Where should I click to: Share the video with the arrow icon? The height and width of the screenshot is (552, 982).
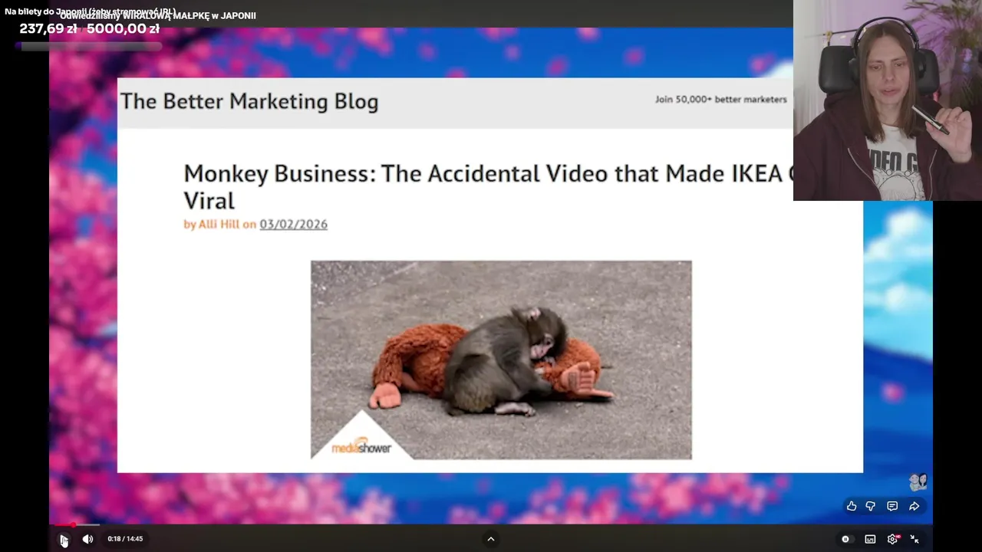coord(914,506)
